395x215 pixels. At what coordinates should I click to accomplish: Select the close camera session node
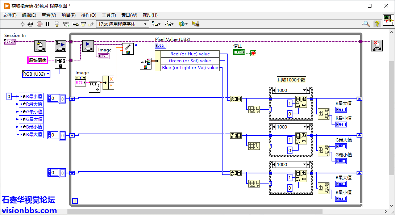(x=377, y=46)
